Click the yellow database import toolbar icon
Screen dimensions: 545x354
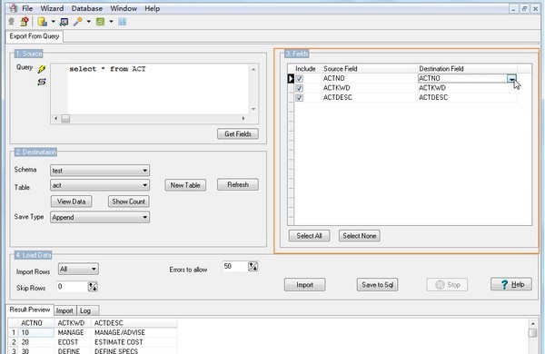(43, 22)
